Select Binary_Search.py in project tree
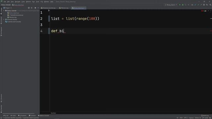Screen dimensions: 212x119 click(13, 13)
